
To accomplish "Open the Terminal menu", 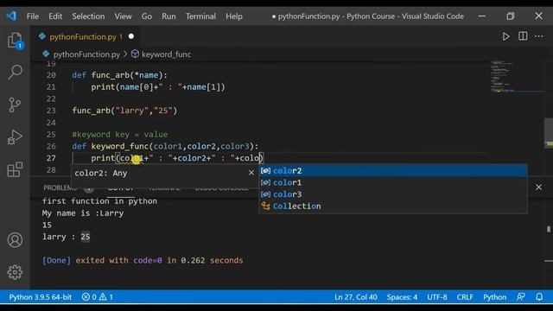I will point(200,16).
